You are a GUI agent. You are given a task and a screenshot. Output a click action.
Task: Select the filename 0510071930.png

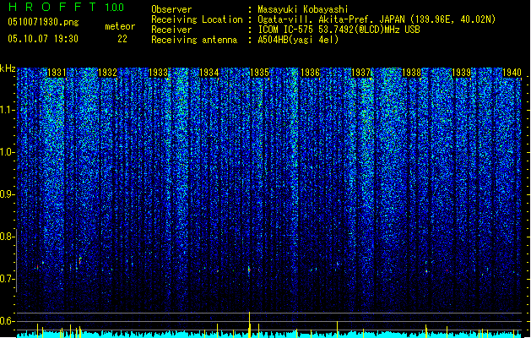43,22
